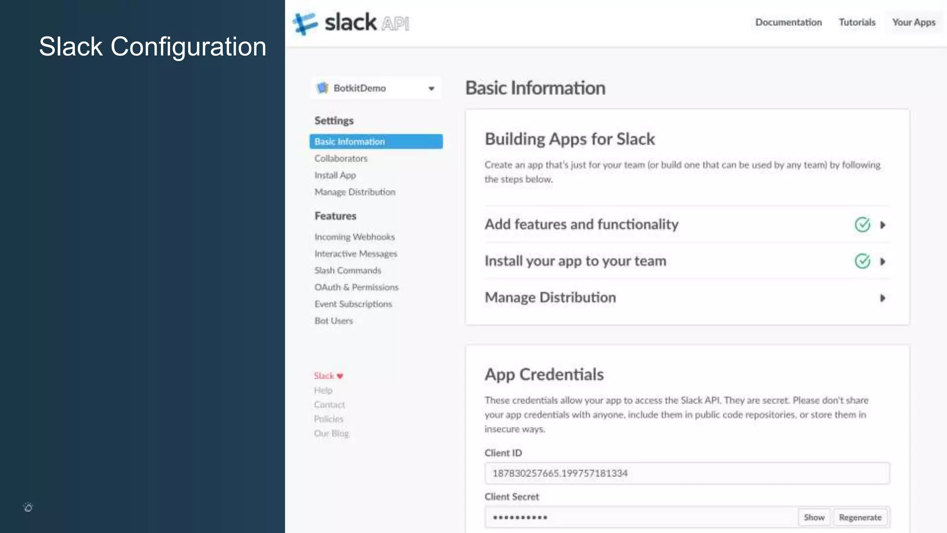This screenshot has width=947, height=533.
Task: Open the Our Blog footer link
Action: 331,434
